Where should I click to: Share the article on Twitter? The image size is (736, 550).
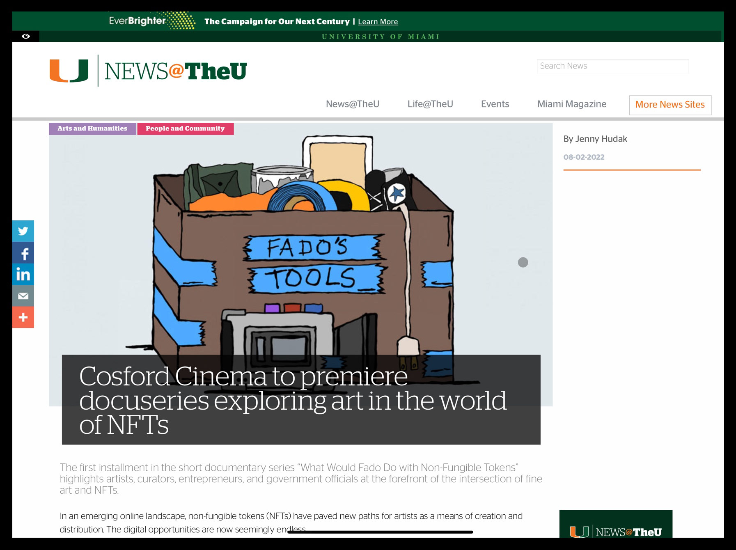click(x=23, y=231)
